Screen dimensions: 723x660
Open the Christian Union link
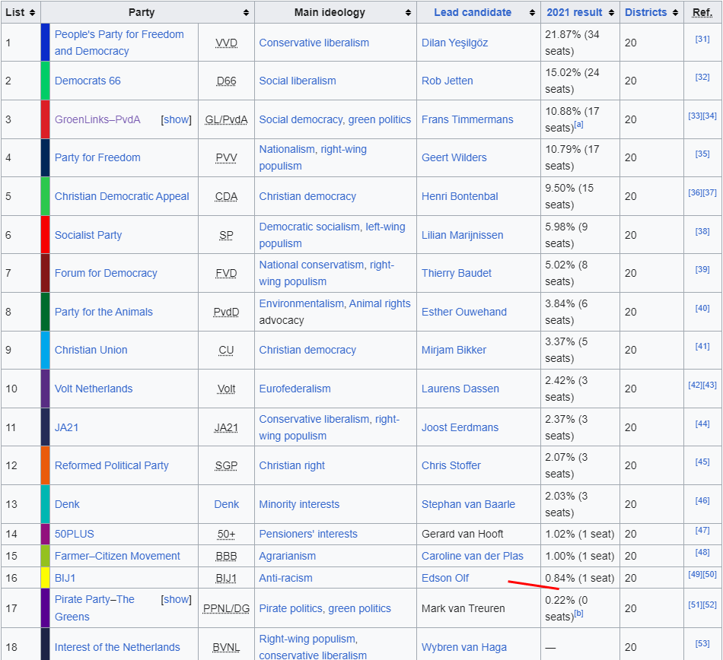91,351
